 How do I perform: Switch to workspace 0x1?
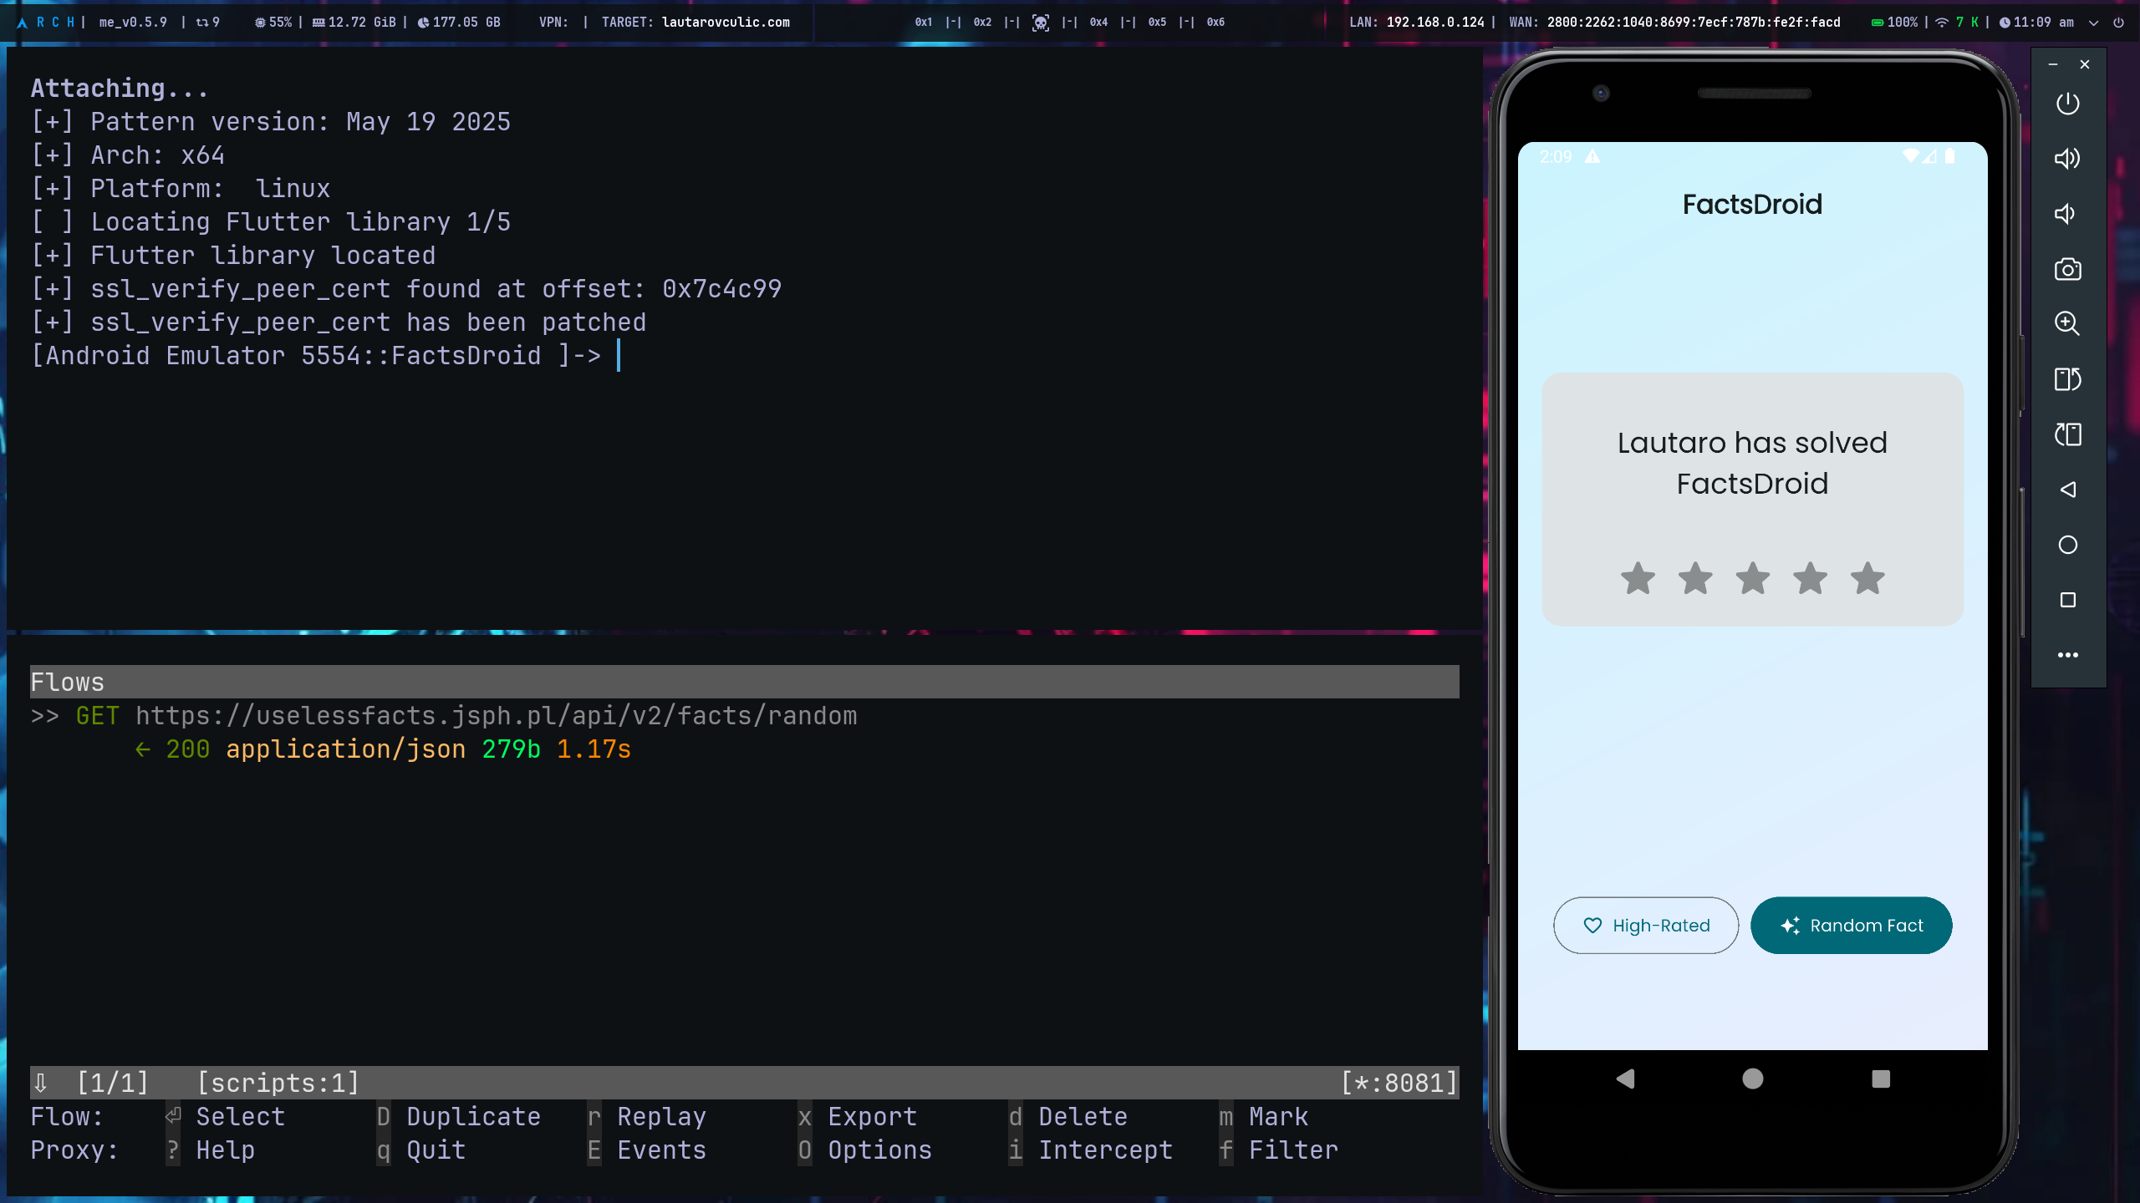924,23
